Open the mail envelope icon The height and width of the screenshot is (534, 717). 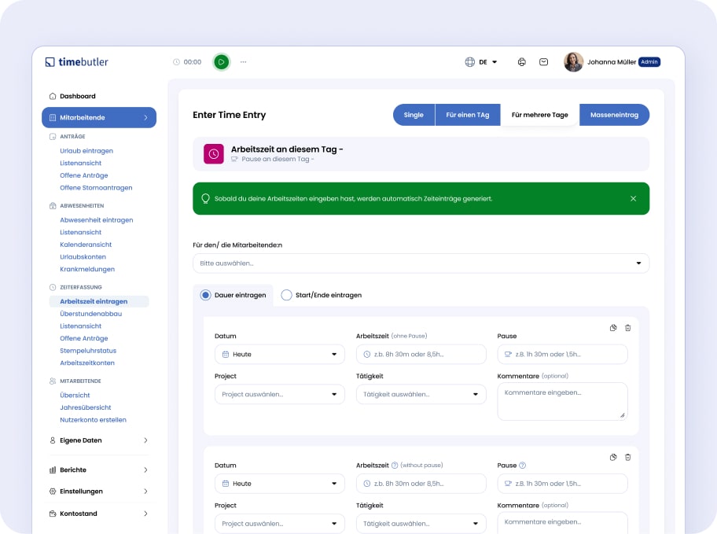[543, 62]
